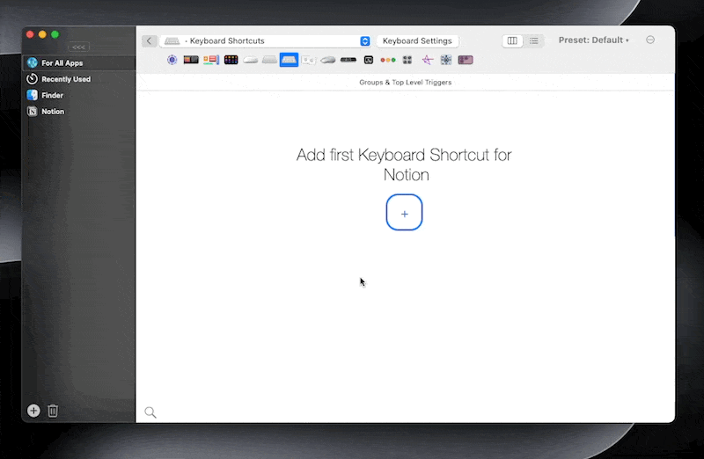Open the traffic-light window buttons trigger icon
The height and width of the screenshot is (459, 704).
coord(388,60)
